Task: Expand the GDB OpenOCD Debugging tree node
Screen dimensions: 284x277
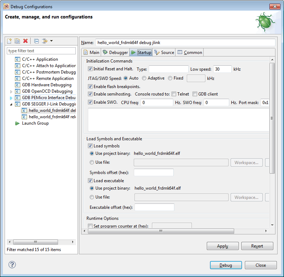Action: pyautogui.click(x=11, y=92)
